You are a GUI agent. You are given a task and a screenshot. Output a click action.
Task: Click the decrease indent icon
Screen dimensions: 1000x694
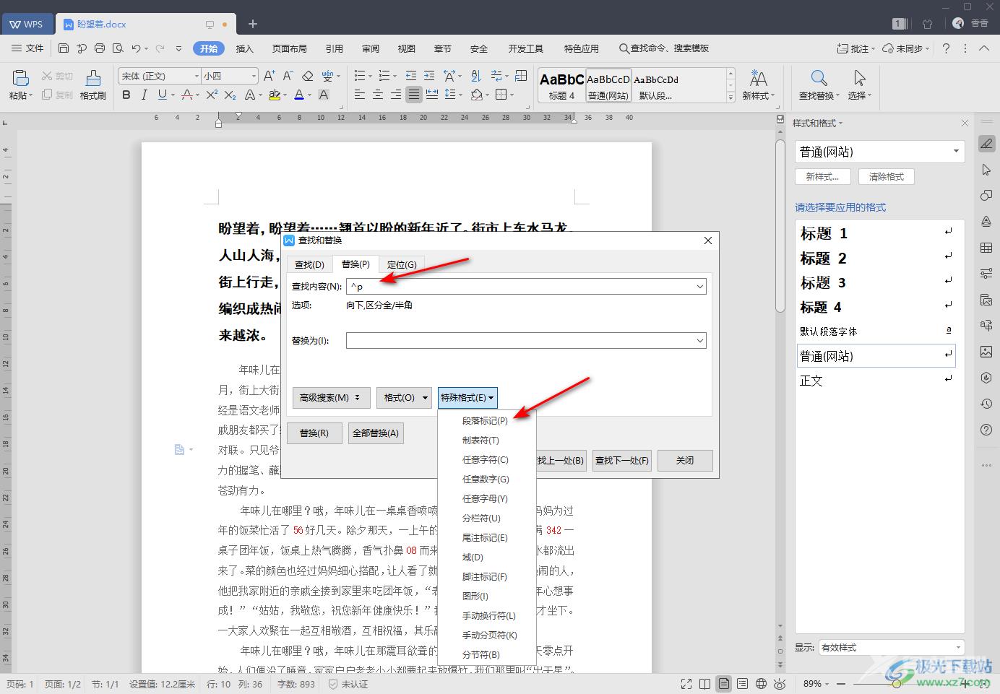tap(411, 76)
